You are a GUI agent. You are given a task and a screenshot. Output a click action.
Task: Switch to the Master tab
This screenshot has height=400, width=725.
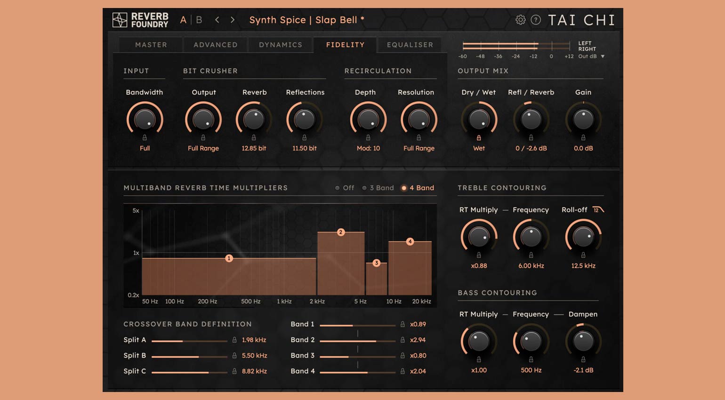tap(151, 45)
